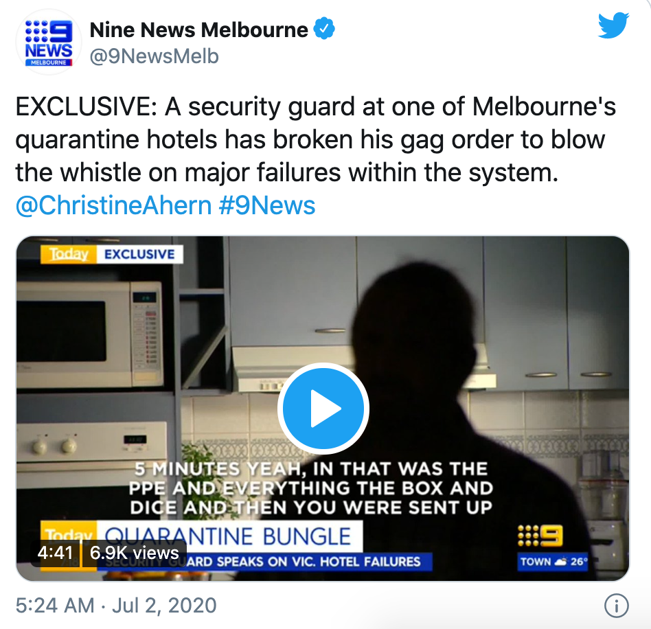
Task: Click the 6.9K views counter
Action: (x=135, y=553)
